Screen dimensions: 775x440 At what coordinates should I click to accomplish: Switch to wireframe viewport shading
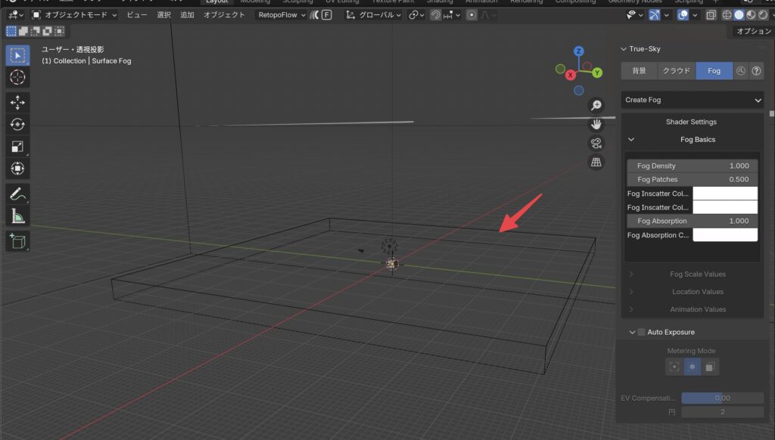point(727,15)
